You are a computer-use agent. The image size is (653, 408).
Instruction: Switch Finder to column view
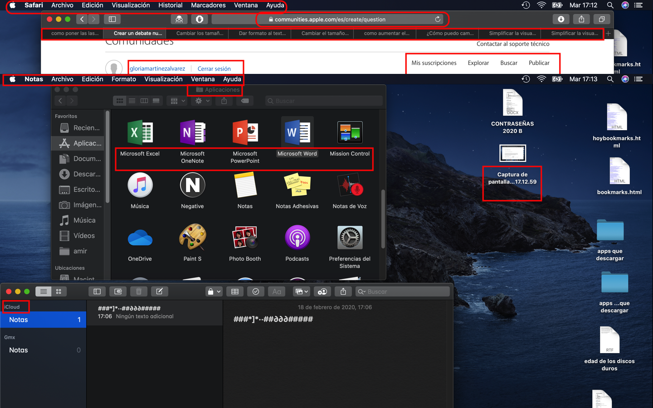coord(144,101)
